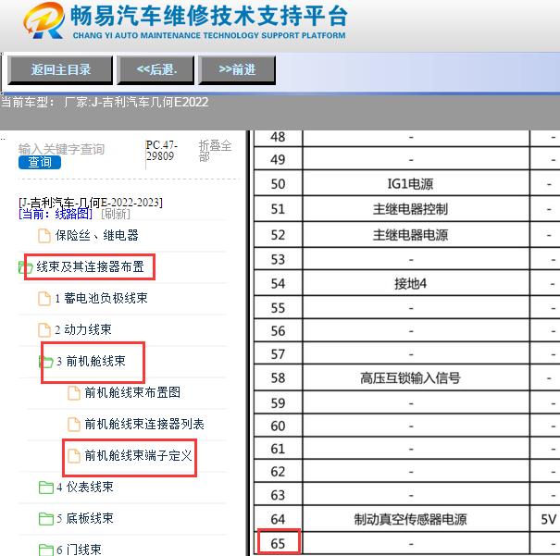Click the page icon beside 前机舱线束连接器列表
The width and height of the screenshot is (560, 556).
pos(74,425)
